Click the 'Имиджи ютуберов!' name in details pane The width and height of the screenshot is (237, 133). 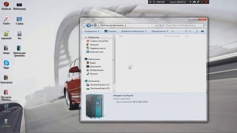[123, 96]
